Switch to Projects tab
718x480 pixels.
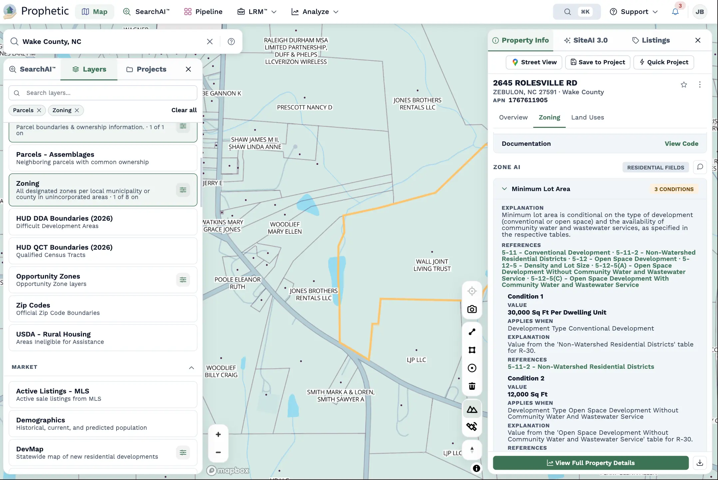[146, 69]
